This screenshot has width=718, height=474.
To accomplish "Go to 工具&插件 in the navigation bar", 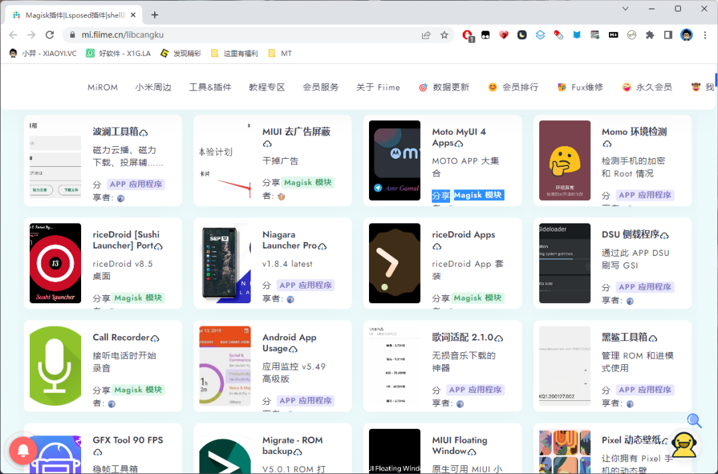I will (210, 87).
